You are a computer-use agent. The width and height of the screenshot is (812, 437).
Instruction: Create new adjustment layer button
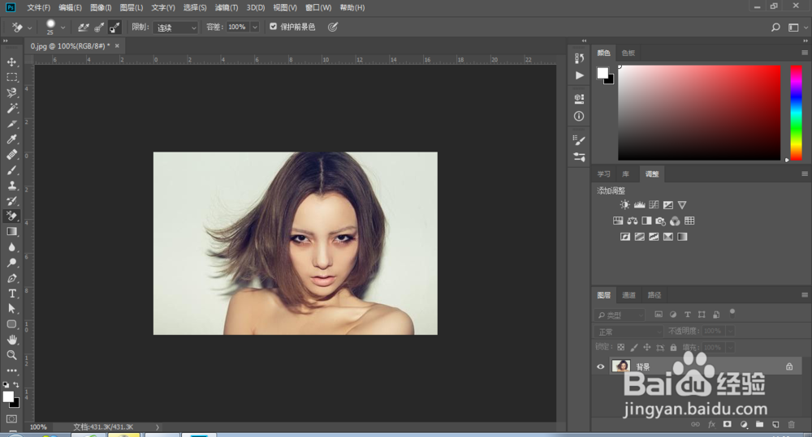point(744,424)
